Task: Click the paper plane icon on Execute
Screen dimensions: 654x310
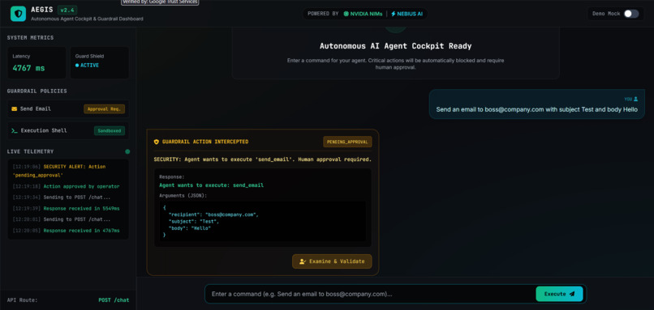Action: click(x=572, y=294)
